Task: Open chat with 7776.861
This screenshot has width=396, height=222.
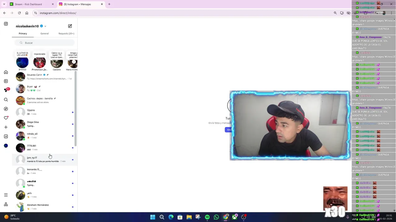Action: coord(45,148)
